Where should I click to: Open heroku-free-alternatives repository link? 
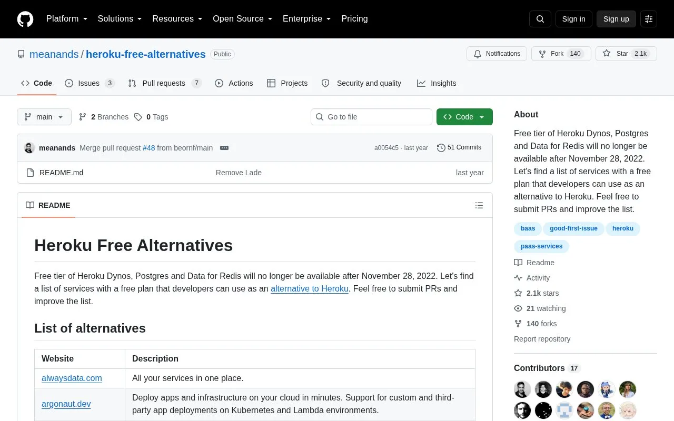[x=146, y=54]
